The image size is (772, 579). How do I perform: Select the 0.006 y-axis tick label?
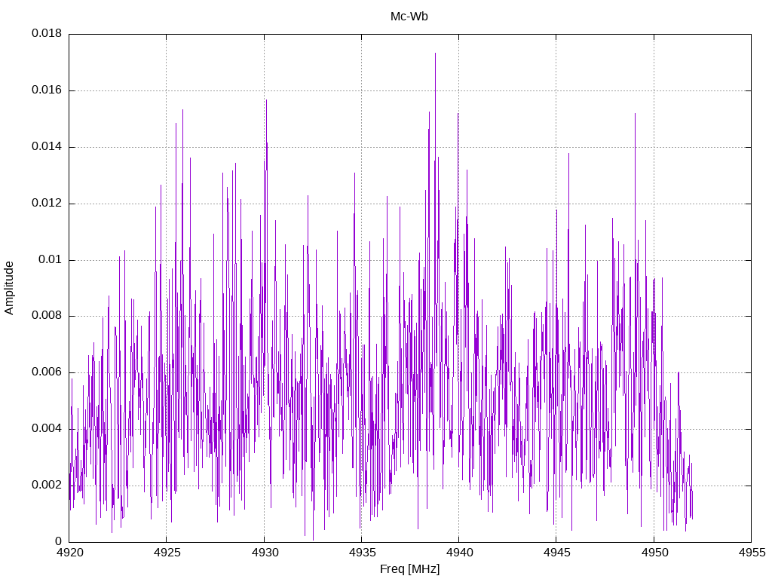[47, 372]
